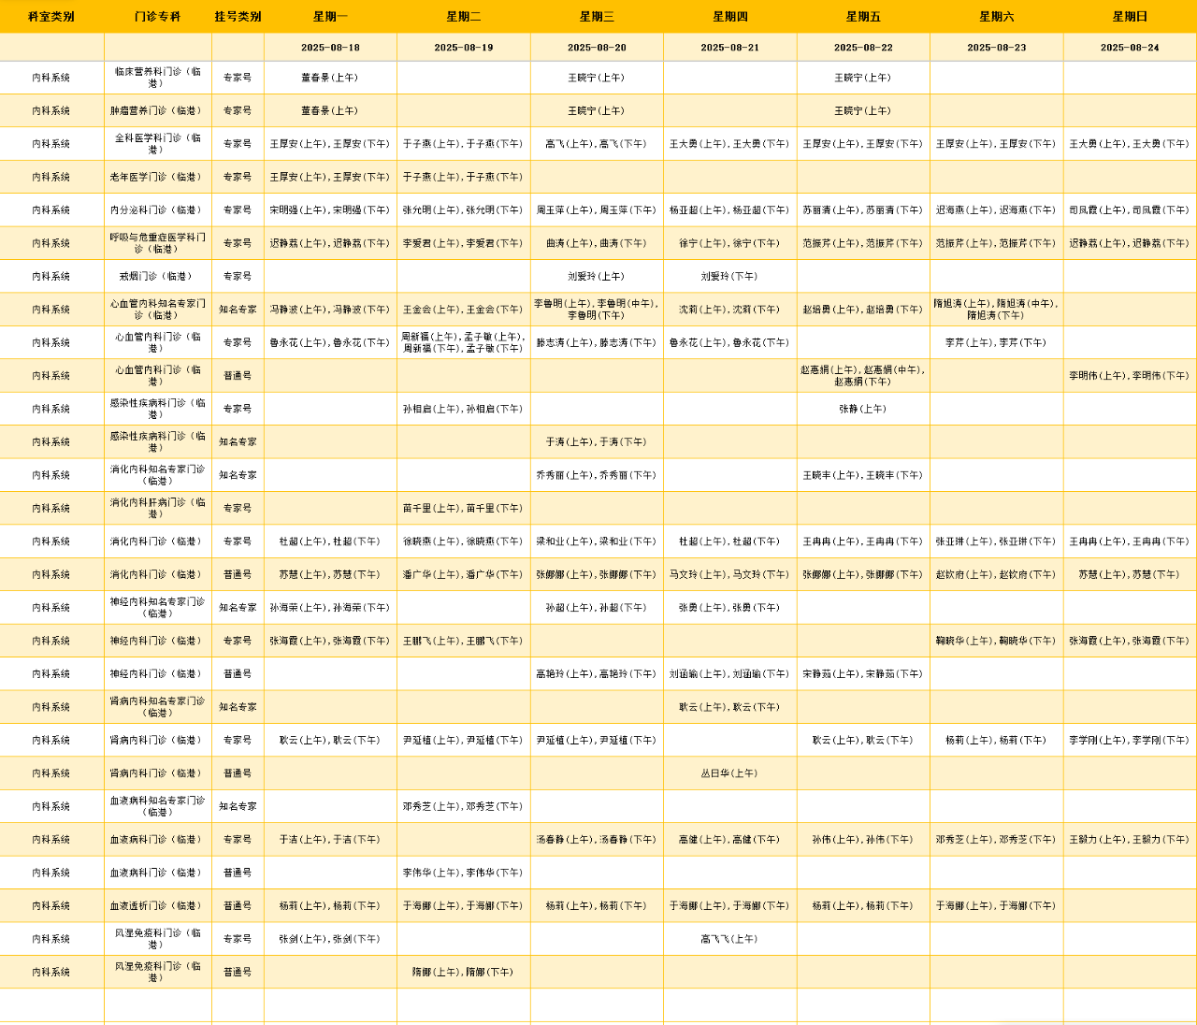Screen dimensions: 1197x1025
Task: Click the cell listing doctor 赵培勇
Action: point(863,310)
